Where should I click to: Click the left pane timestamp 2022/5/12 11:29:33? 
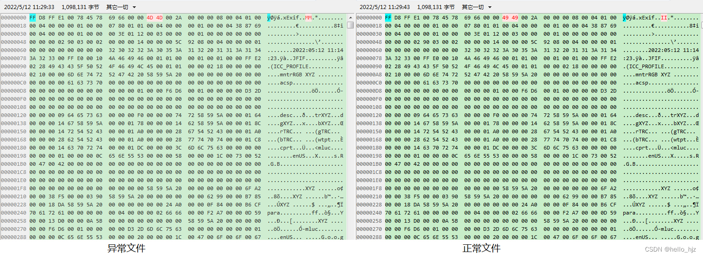tap(29, 7)
